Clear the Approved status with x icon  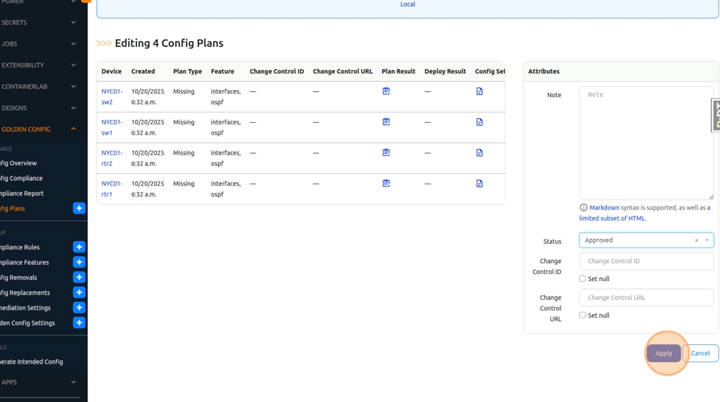pos(696,241)
